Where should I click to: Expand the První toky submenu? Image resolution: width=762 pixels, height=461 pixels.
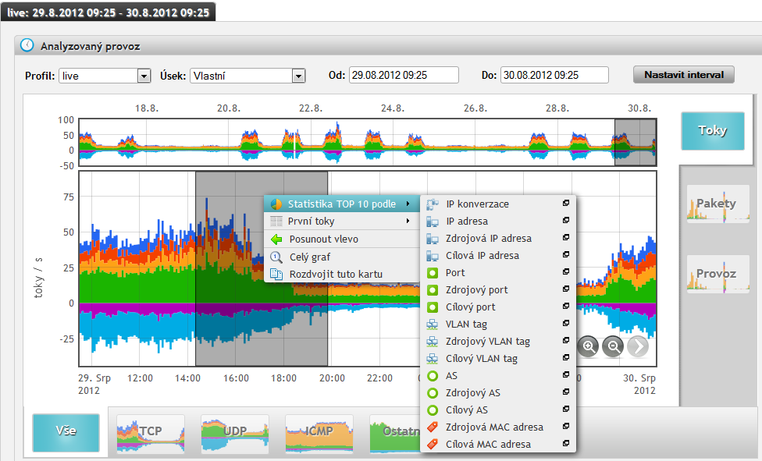(x=342, y=221)
